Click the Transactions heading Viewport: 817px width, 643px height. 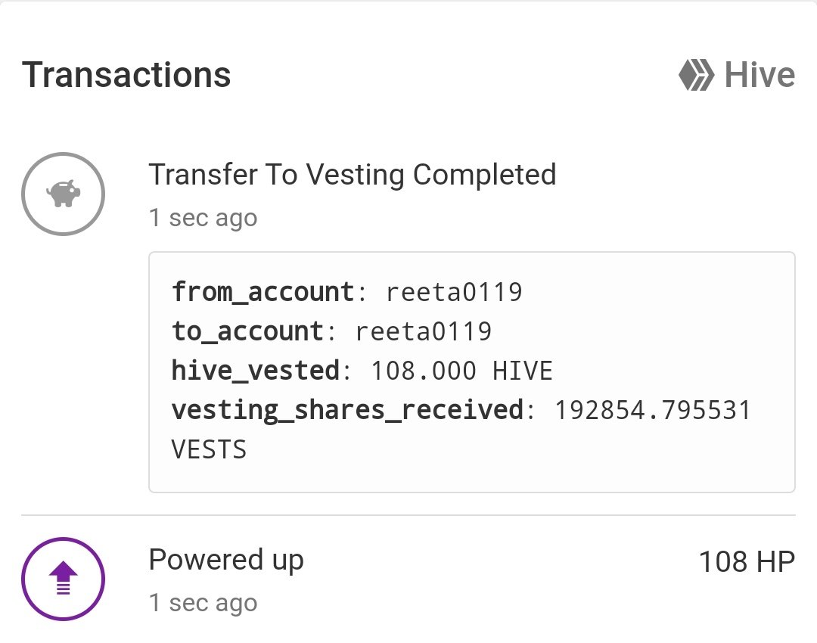126,75
